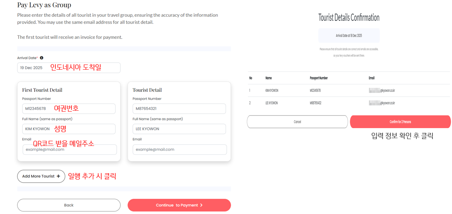Click the first tourist Passport Number field

69,108
